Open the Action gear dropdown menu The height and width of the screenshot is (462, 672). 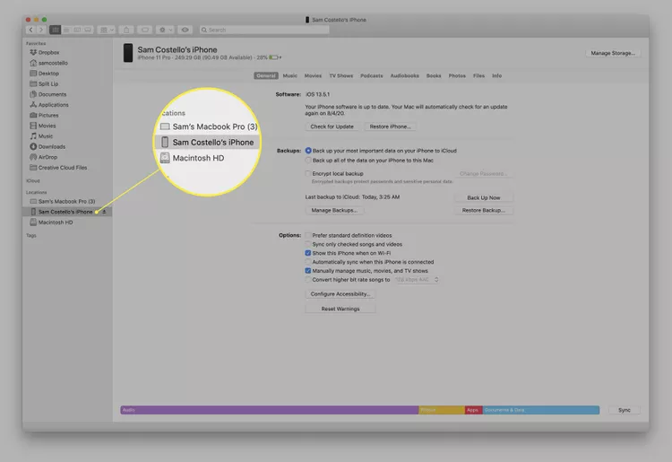(x=165, y=30)
